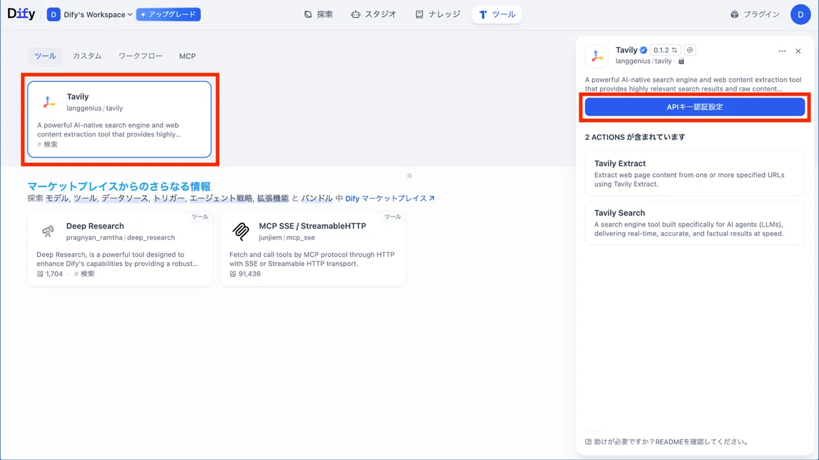This screenshot has height=460, width=819.
Task: Switch to the カスタム sub-tab
Action: (x=87, y=56)
